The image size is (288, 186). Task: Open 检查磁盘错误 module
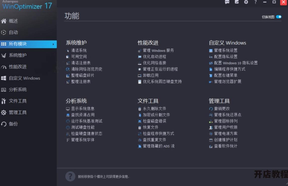155,121
